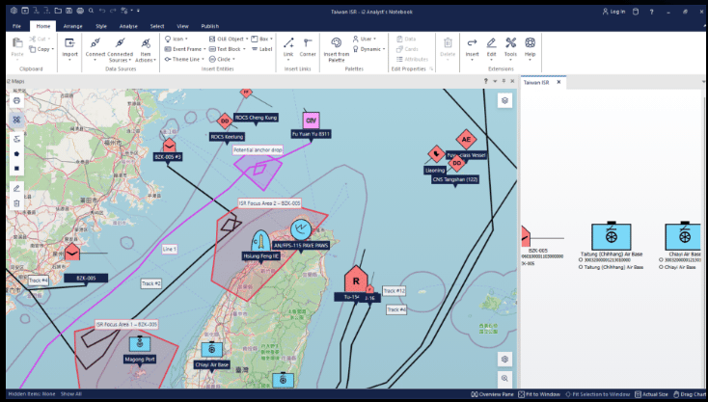The height and width of the screenshot is (402, 708).
Task: Click the Edit extension pencil icon
Action: (x=491, y=42)
